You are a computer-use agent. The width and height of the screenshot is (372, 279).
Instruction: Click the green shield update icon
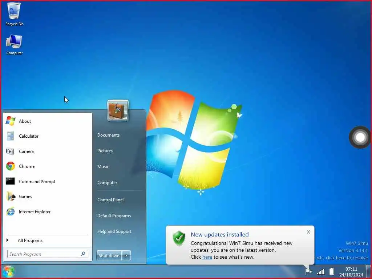pos(179,238)
